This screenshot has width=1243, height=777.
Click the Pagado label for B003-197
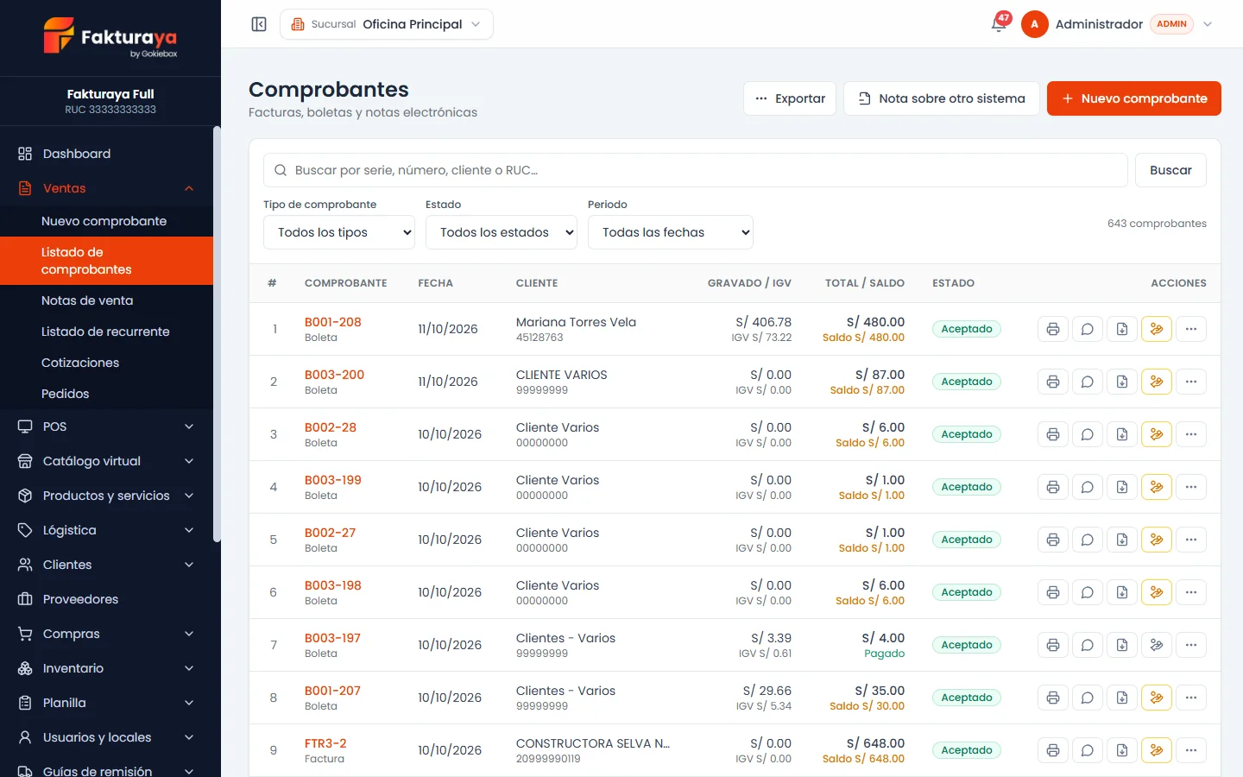(884, 654)
